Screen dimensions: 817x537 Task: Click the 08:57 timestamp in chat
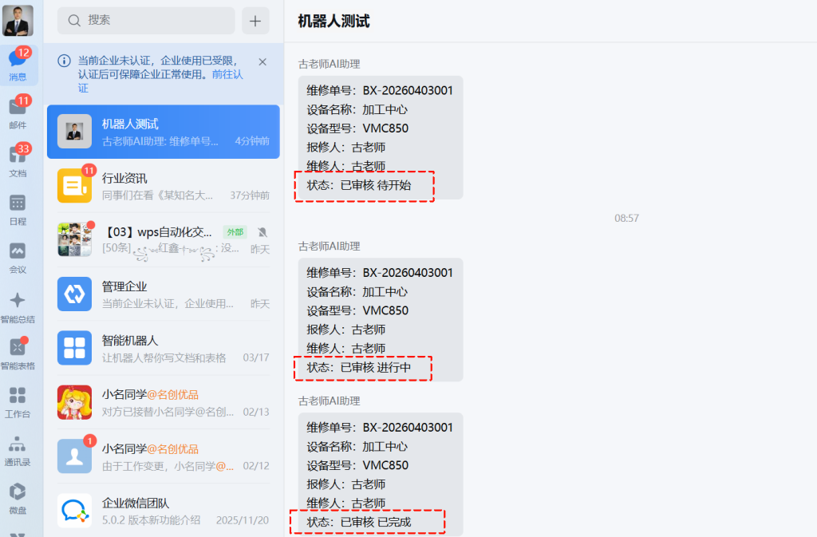click(626, 219)
